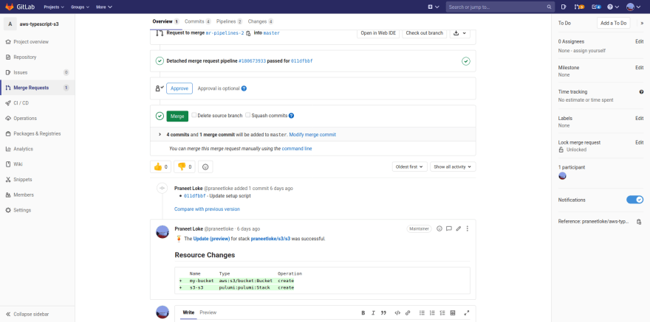This screenshot has width=650, height=322.
Task: Open commit 011dfbbf link in pipeline row
Action: pos(302,60)
